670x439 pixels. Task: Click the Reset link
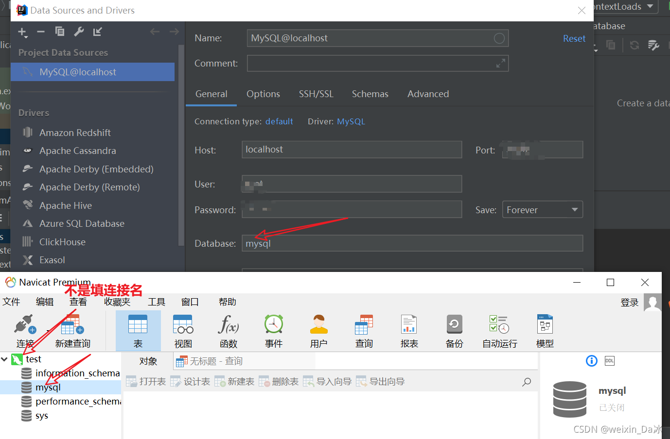tap(574, 38)
